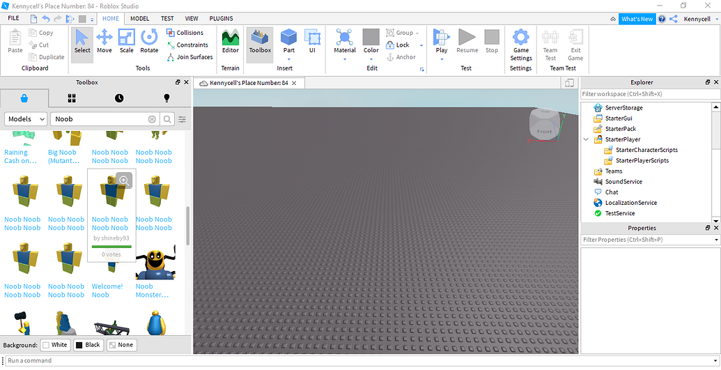The height and width of the screenshot is (370, 721).
Task: Set toolbox background to None
Action: [121, 345]
